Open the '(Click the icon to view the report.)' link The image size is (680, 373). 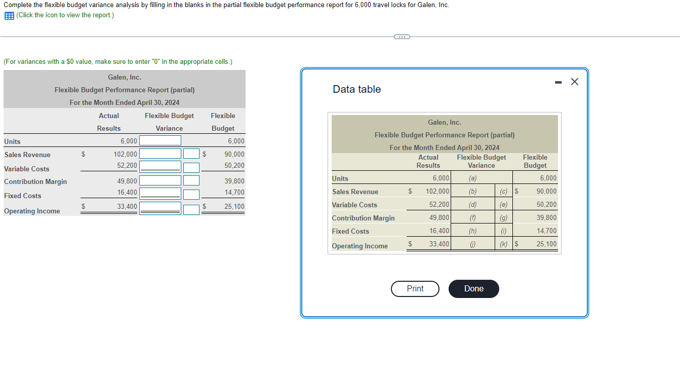click(65, 15)
